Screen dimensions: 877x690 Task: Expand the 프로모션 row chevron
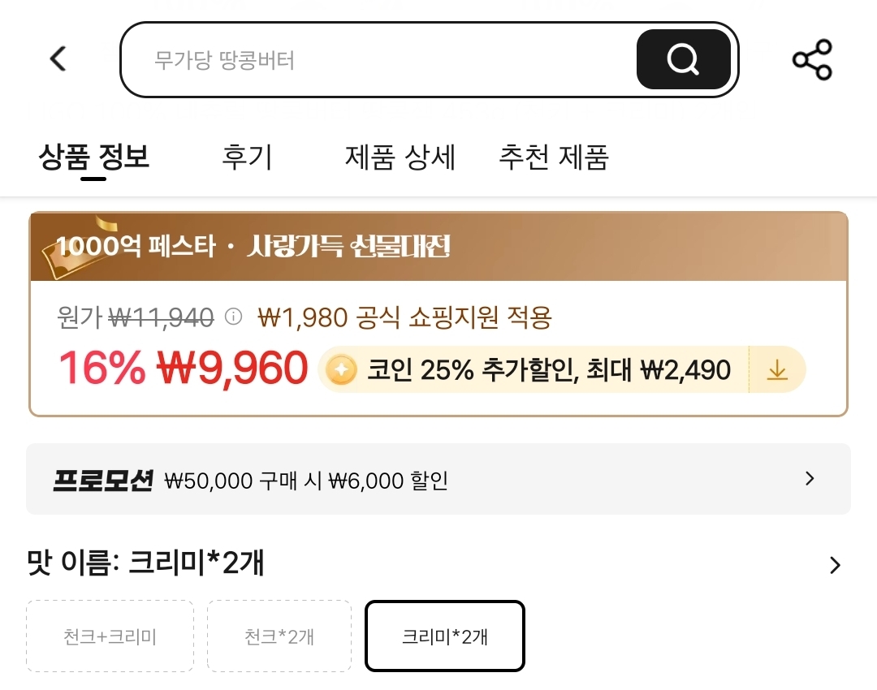click(x=809, y=479)
